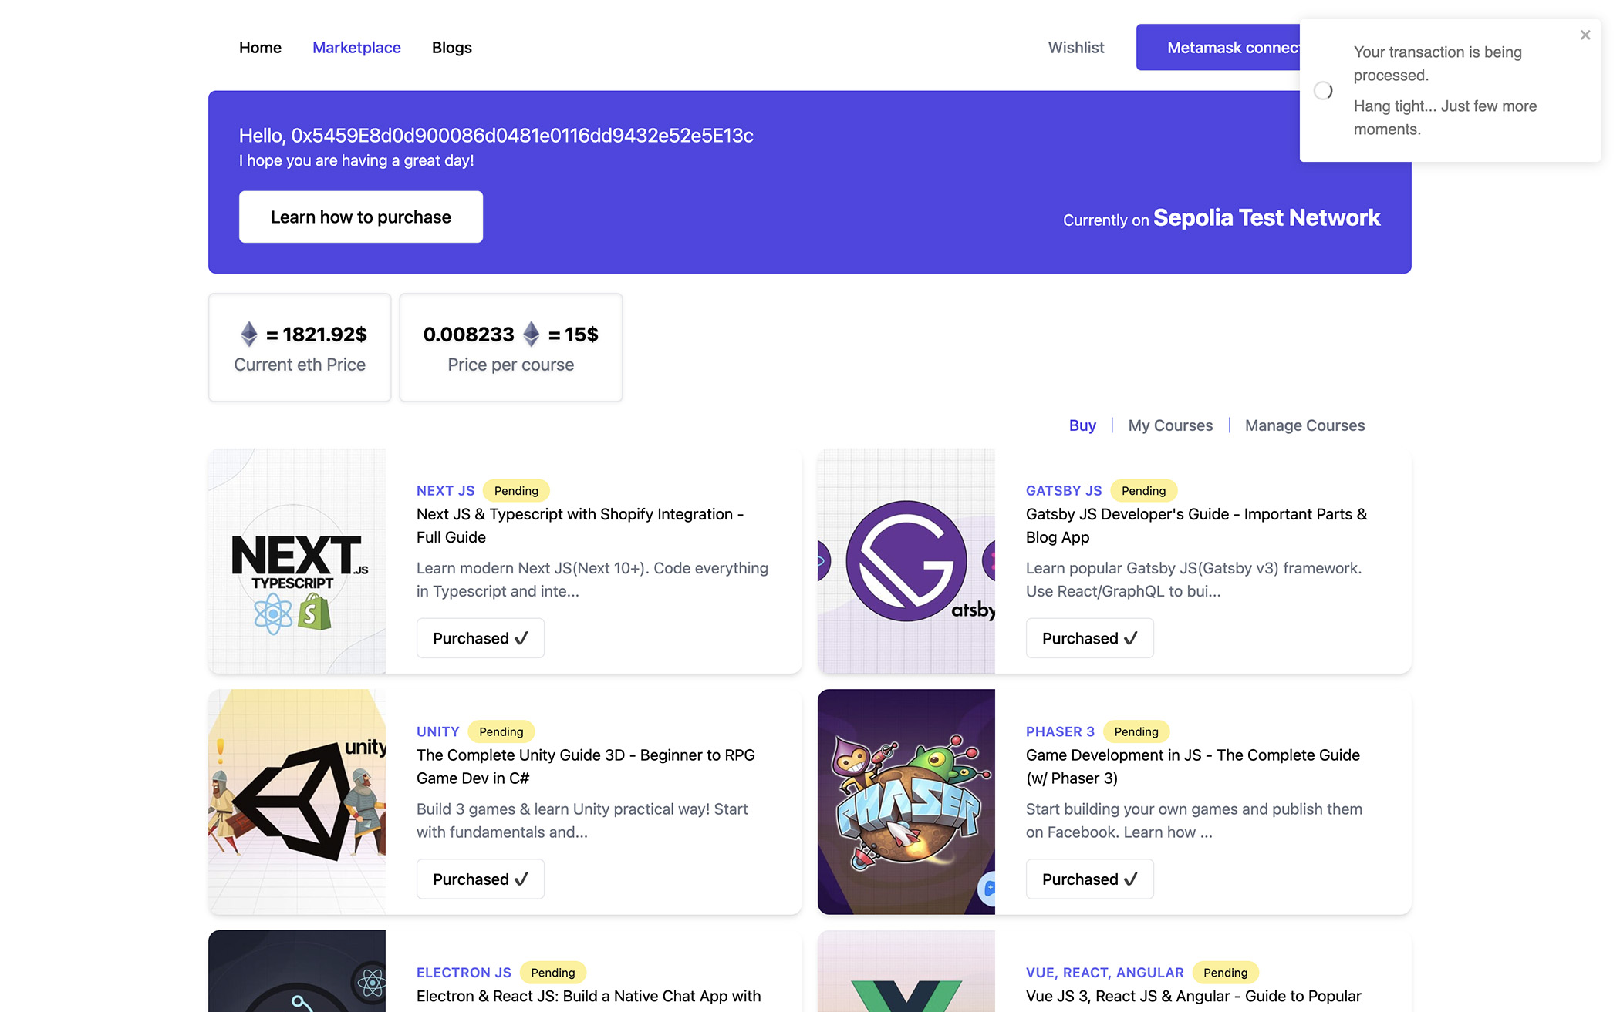This screenshot has height=1012, width=1620.
Task: Click Purchased button on Phaser 3 course
Action: coord(1089,879)
